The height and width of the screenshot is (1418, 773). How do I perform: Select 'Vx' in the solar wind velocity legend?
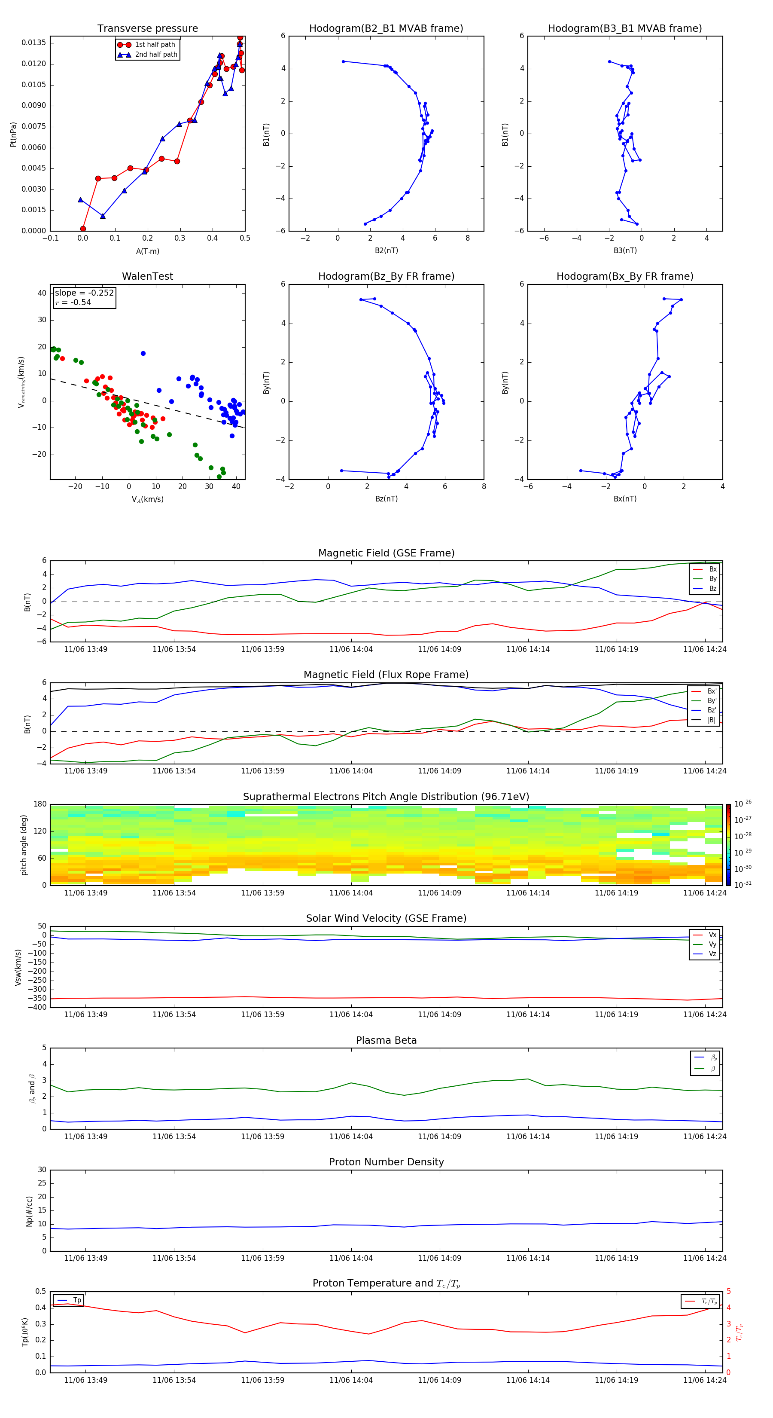tap(705, 935)
